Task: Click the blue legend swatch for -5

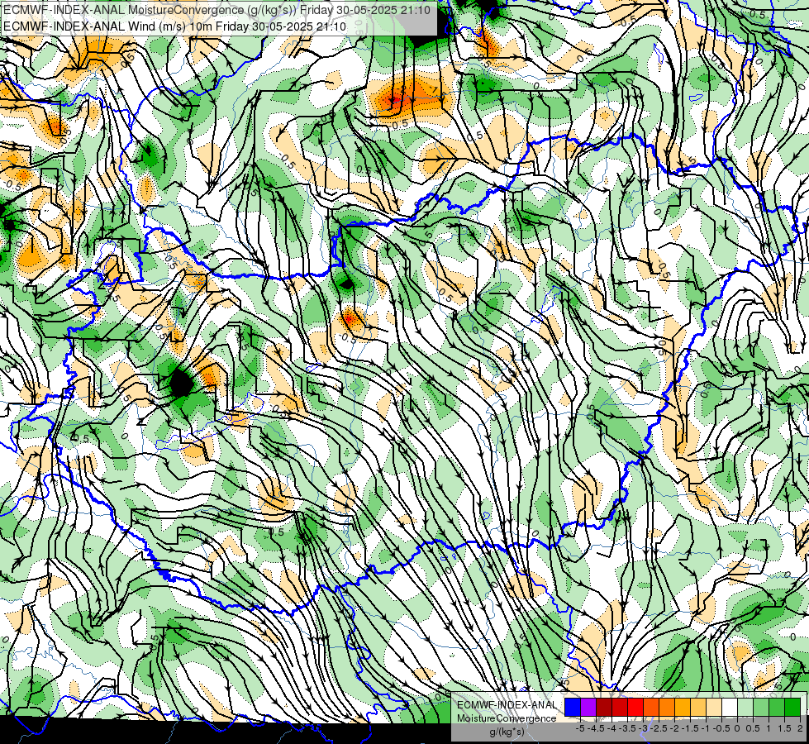Action: tap(573, 708)
